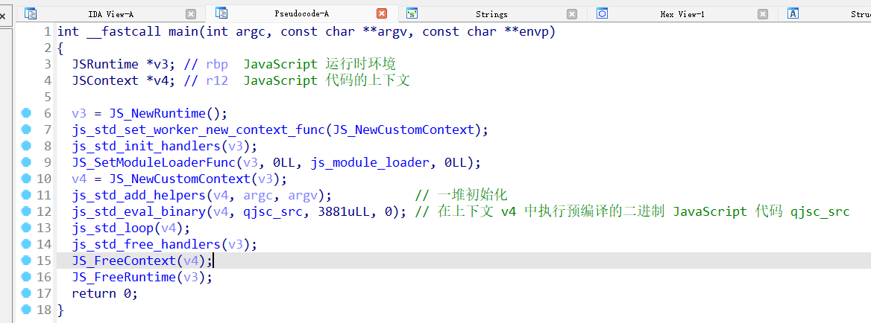Toggle breakpoint dot on line 13
Screen dimensions: 871x323
pos(25,227)
